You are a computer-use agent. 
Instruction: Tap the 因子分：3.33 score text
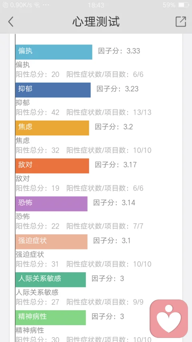pyautogui.click(x=119, y=51)
